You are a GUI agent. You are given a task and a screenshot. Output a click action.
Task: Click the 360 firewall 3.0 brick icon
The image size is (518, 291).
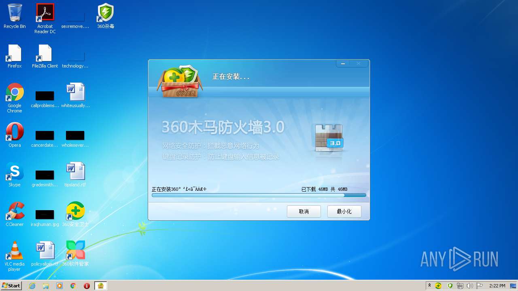click(329, 139)
